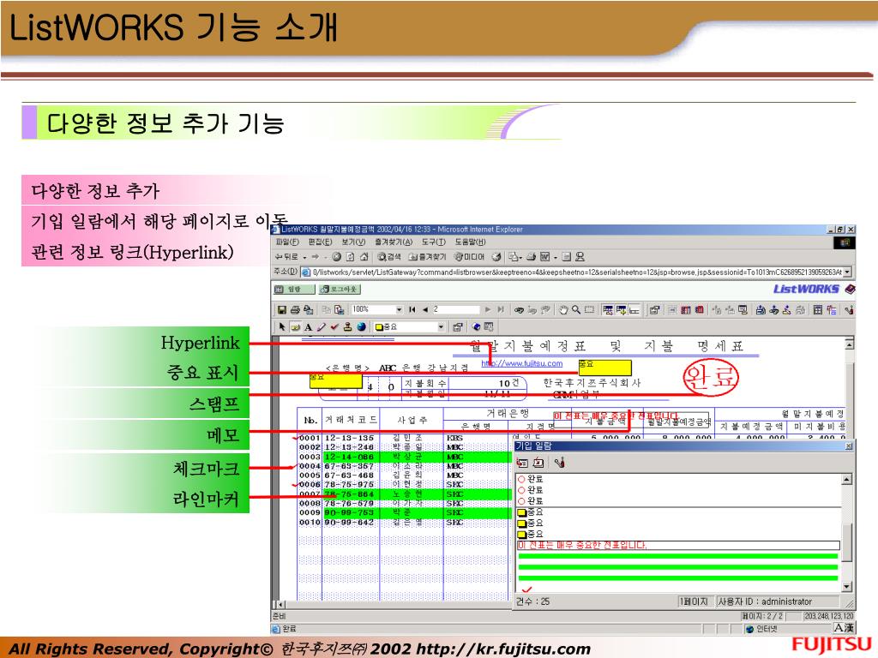The image size is (878, 658).
Task: Click the 일람 button
Action: pos(293,290)
